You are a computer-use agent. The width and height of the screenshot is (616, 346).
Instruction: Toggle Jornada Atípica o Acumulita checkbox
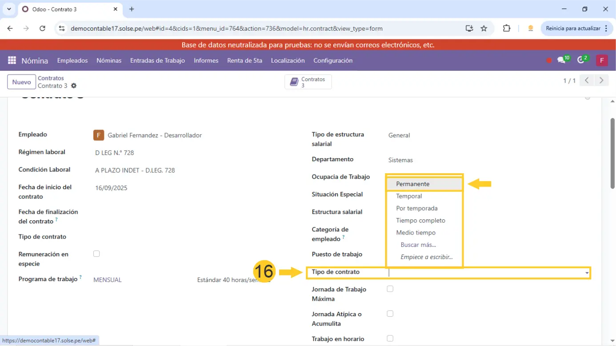click(x=390, y=314)
